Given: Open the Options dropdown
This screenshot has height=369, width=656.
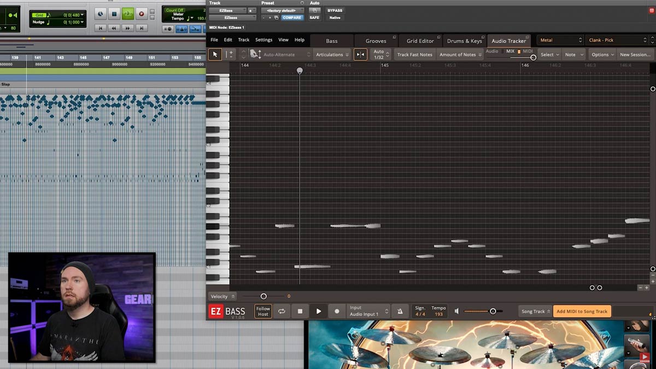Looking at the screenshot, I should (x=602, y=55).
